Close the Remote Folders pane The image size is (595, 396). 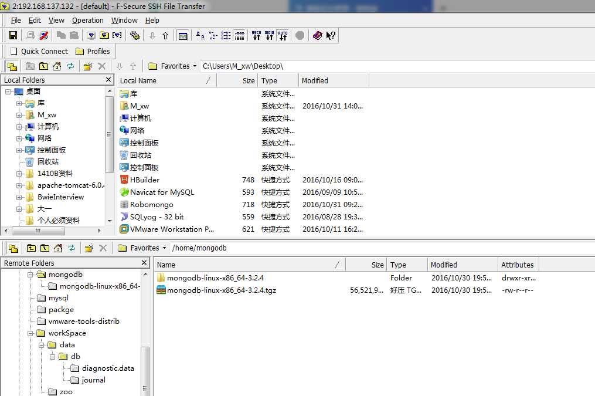(144, 262)
